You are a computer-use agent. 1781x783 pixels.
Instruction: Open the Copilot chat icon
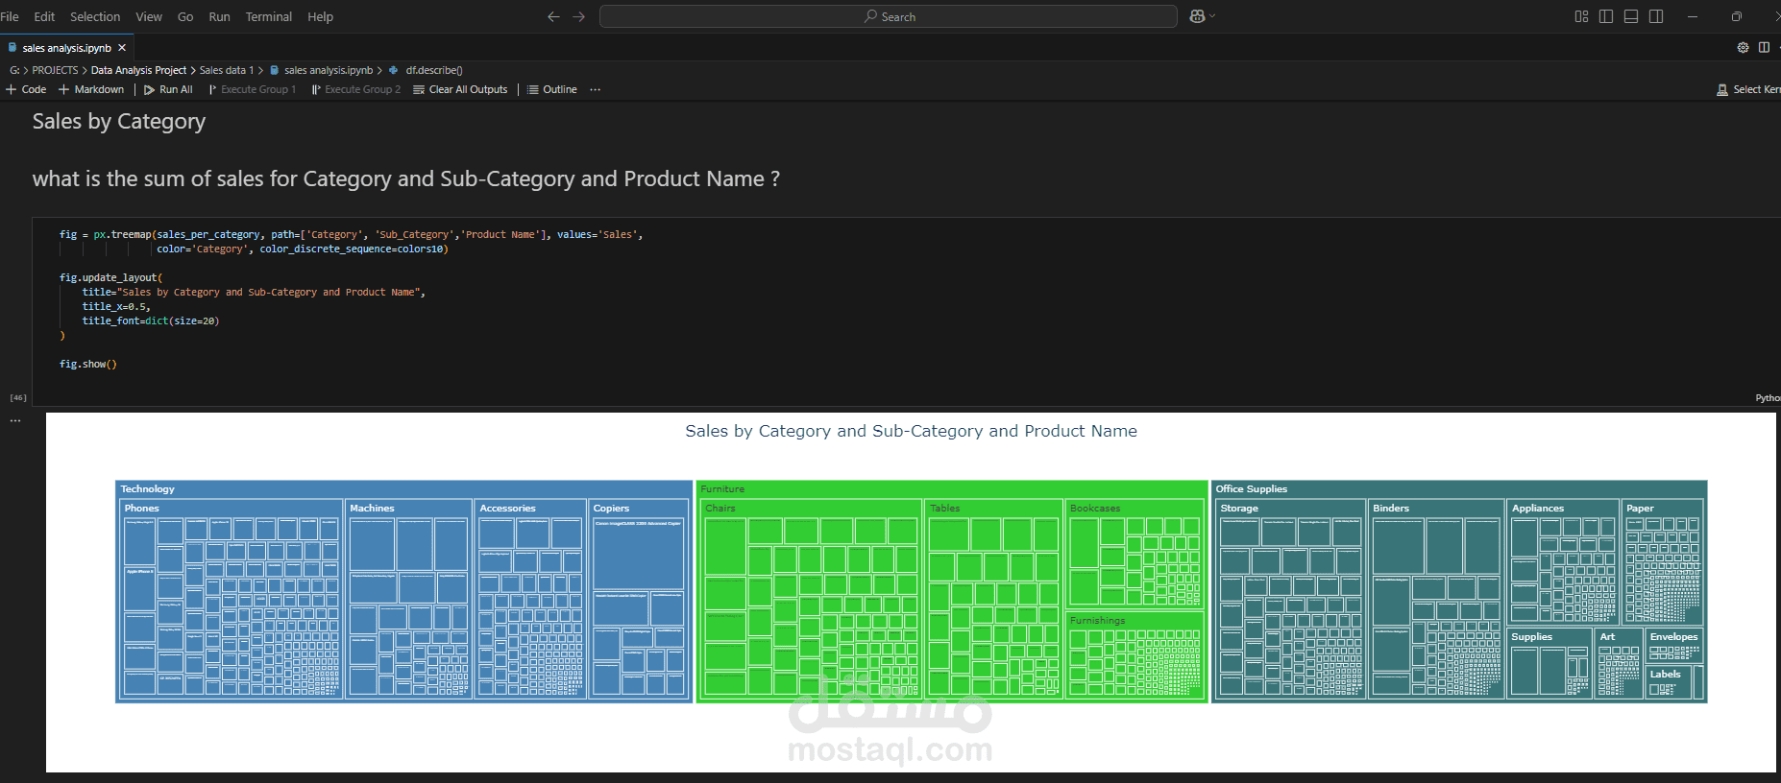[1197, 16]
